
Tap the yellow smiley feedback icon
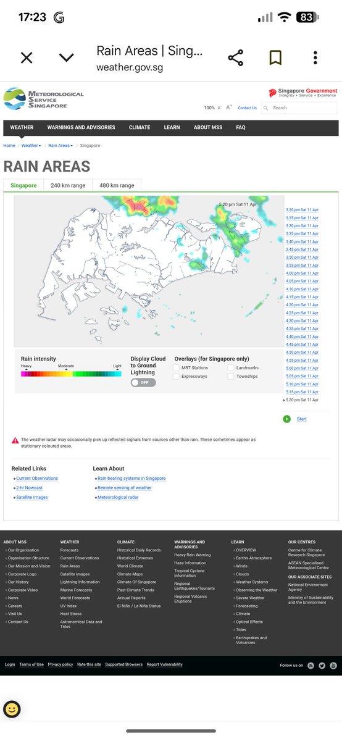[12, 710]
